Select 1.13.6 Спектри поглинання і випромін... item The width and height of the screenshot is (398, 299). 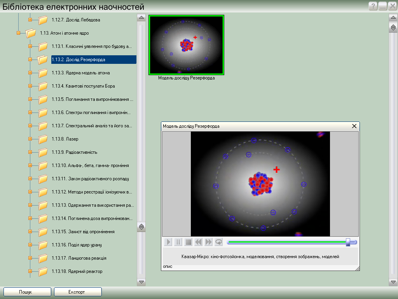(91, 113)
